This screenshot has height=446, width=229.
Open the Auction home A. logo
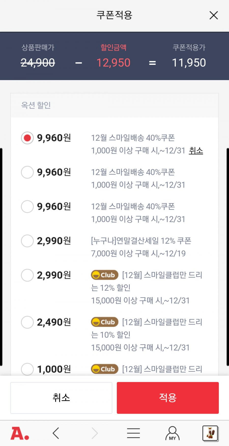[x=20, y=433]
